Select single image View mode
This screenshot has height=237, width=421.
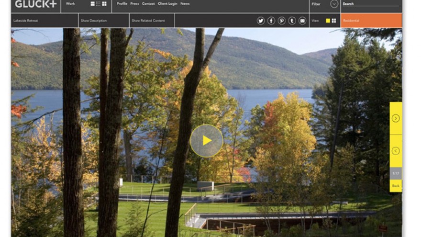point(328,21)
